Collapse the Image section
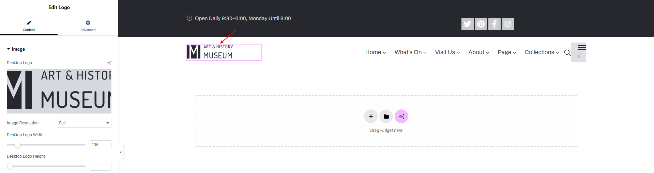This screenshot has height=173, width=654. (x=16, y=49)
